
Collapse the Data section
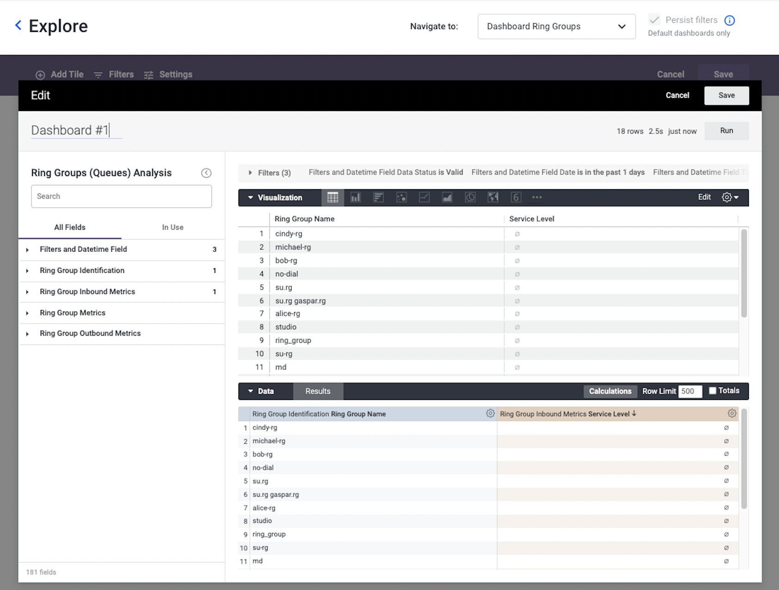pyautogui.click(x=250, y=391)
